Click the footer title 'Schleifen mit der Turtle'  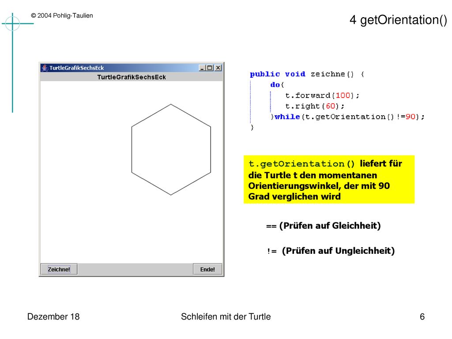[x=226, y=316]
